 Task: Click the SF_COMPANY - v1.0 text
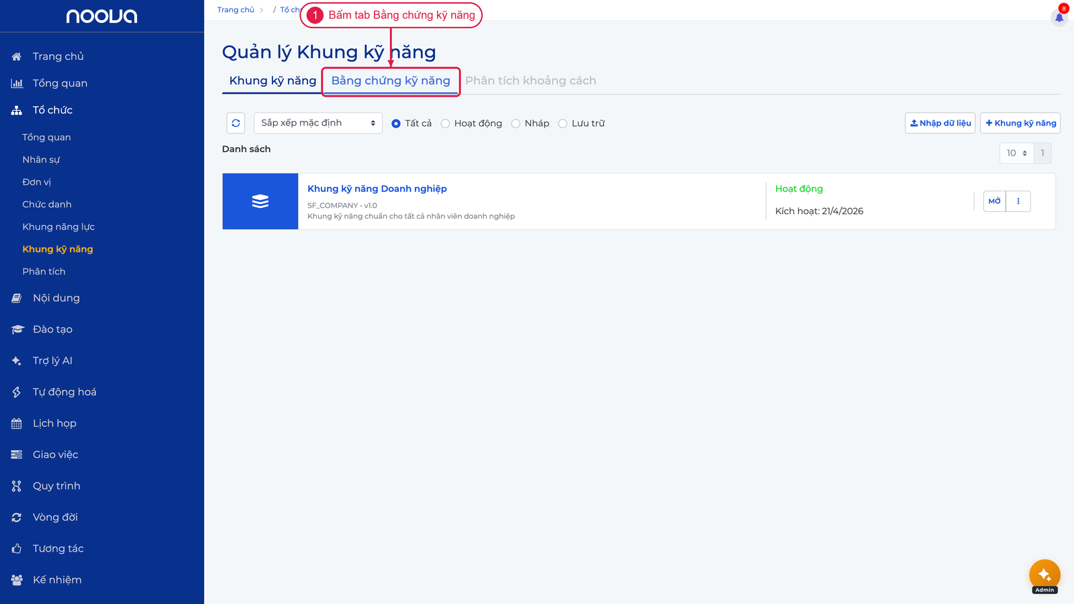tap(342, 205)
